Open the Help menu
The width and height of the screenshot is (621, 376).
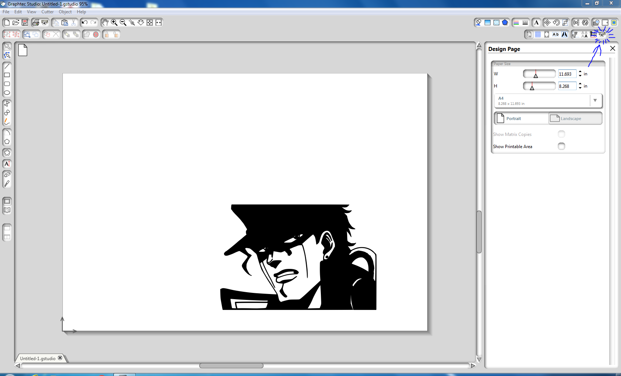[x=81, y=12]
